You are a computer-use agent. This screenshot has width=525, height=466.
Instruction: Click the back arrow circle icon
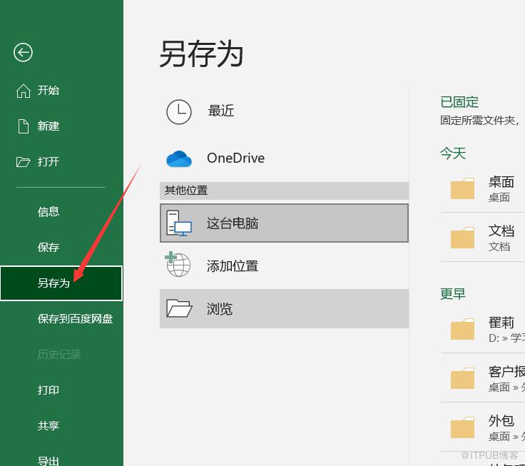click(x=23, y=53)
